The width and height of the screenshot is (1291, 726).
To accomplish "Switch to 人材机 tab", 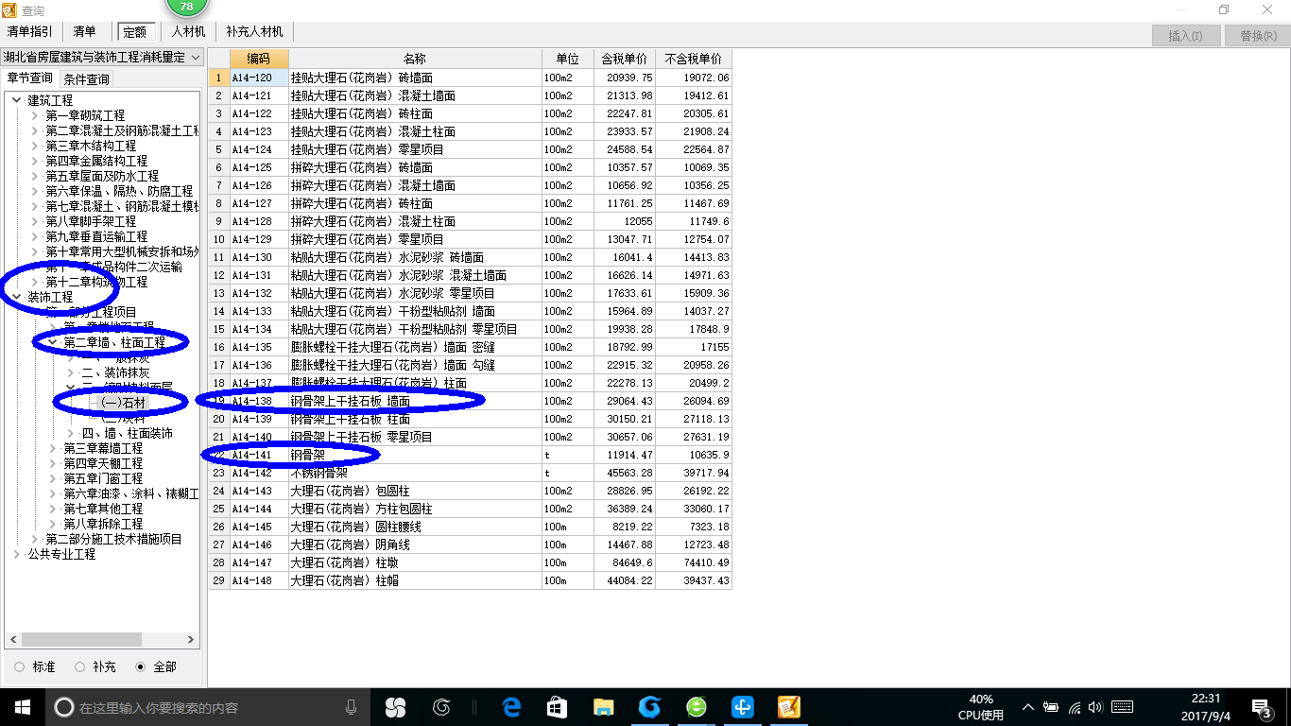I will 188,31.
